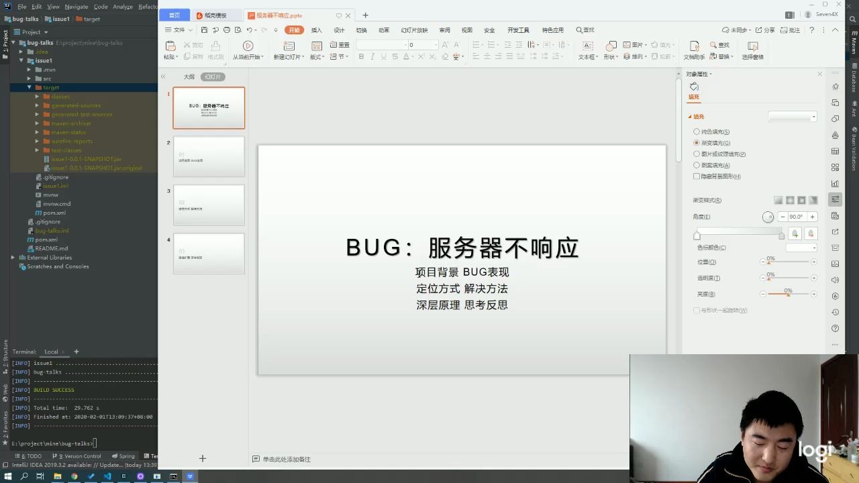859x483 pixels.
Task: Click the undo arrow icon
Action: pos(249,30)
